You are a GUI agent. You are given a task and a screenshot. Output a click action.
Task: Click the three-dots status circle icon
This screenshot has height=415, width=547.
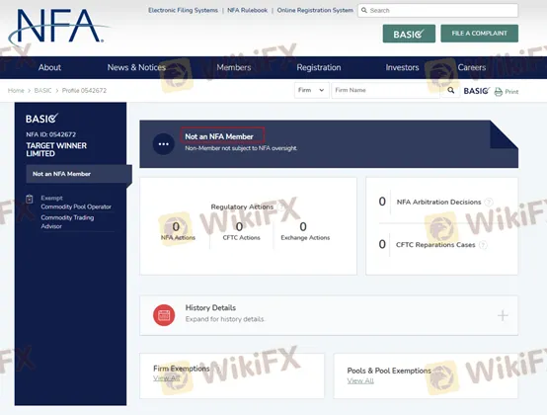click(x=164, y=144)
